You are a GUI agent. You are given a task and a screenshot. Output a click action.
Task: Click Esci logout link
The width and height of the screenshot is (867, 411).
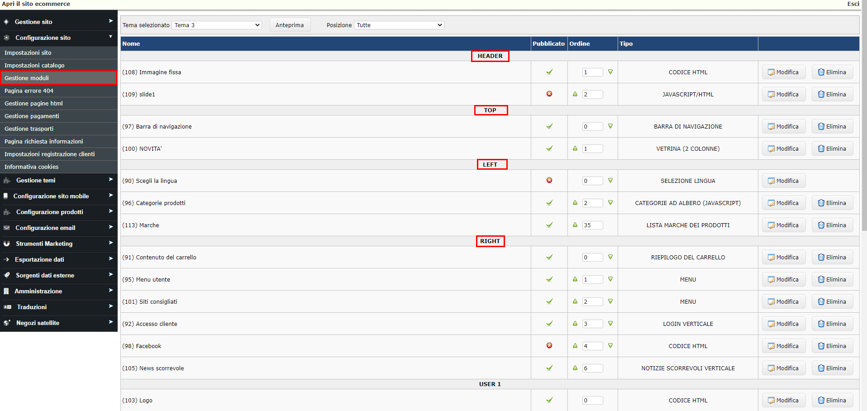click(x=853, y=4)
